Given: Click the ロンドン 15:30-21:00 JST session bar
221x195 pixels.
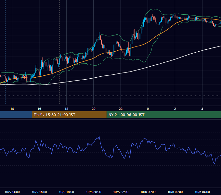Looking at the screenshot, I should 69,115.
